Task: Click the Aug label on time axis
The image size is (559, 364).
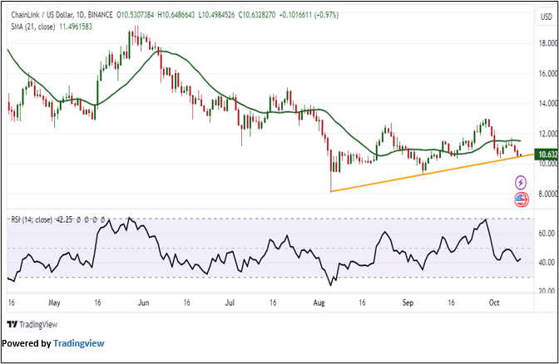Action: (x=319, y=303)
